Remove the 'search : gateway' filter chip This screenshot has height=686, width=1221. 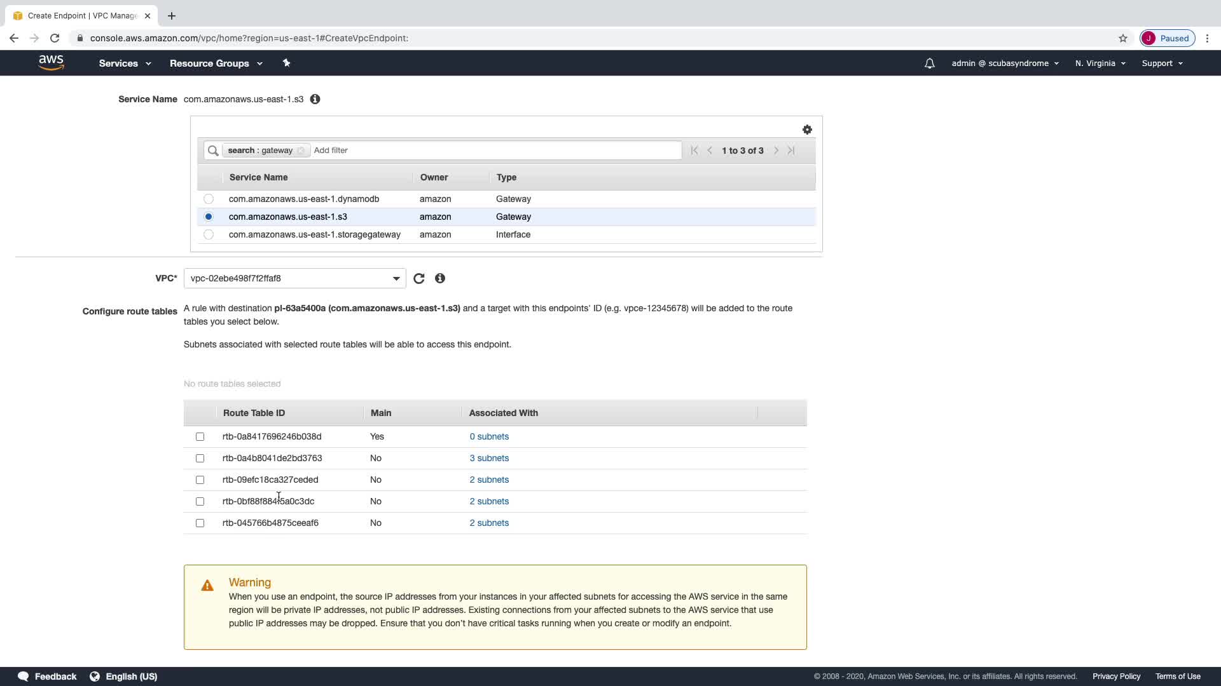pyautogui.click(x=301, y=151)
